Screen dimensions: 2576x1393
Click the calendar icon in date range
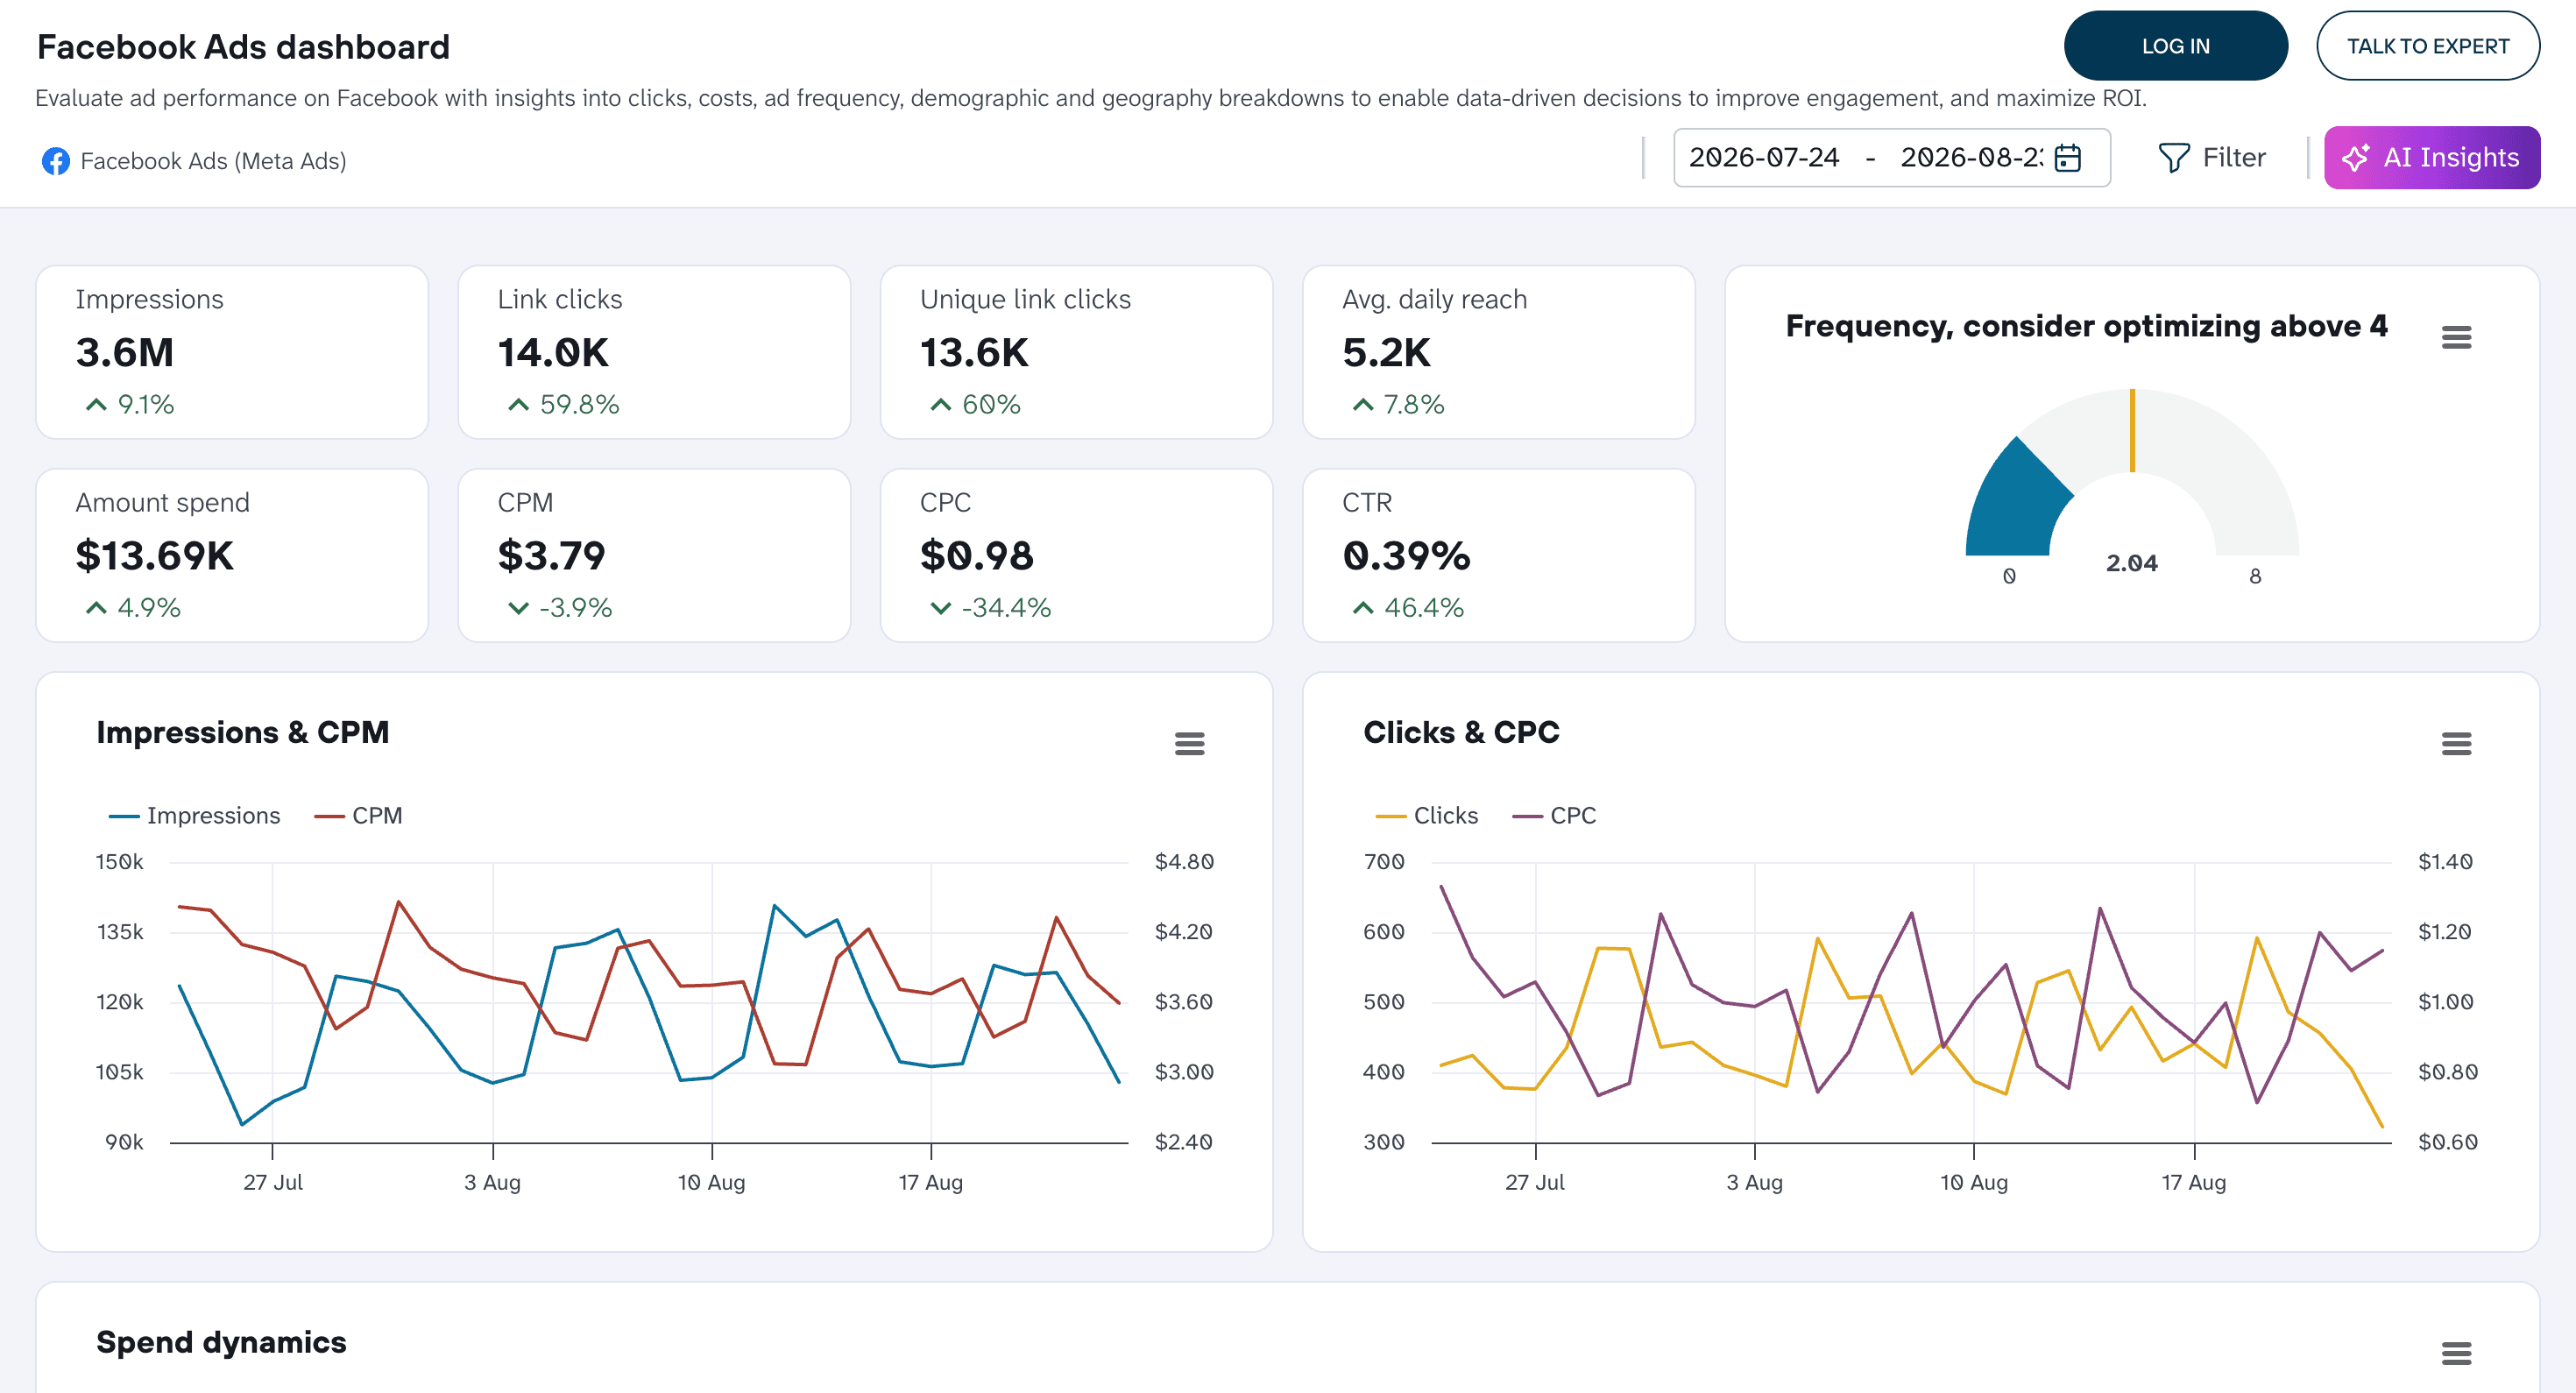[2068, 158]
